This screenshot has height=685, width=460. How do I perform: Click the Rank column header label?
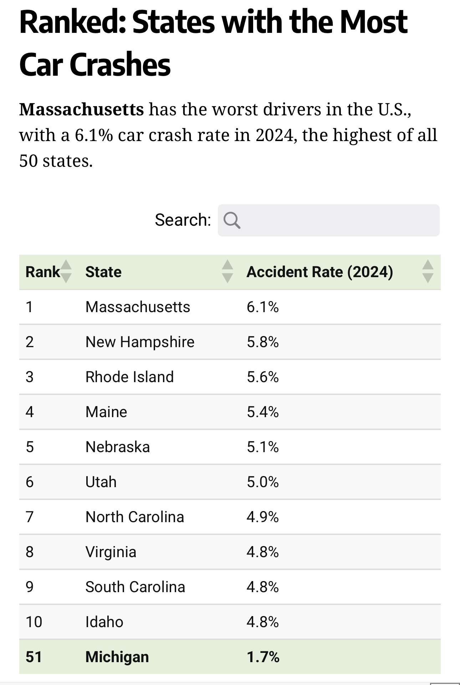[42, 272]
